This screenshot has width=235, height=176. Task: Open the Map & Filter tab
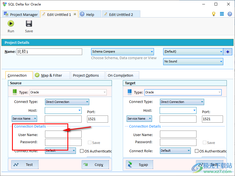pos(52,75)
